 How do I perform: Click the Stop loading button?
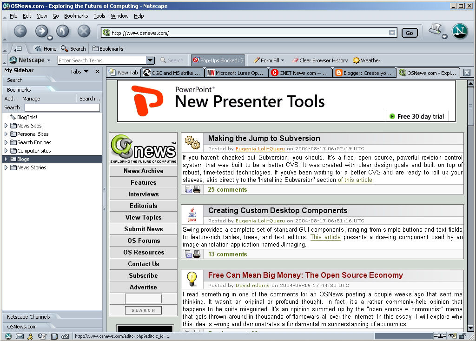pos(84,31)
